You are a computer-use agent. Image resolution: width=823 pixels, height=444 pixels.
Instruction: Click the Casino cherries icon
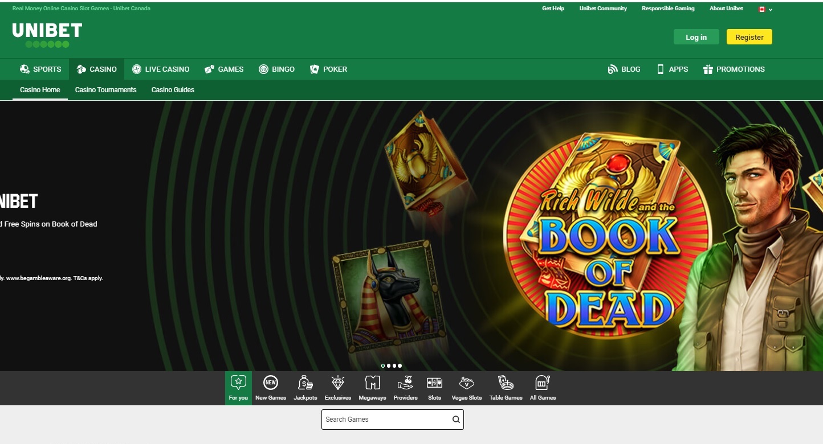82,69
